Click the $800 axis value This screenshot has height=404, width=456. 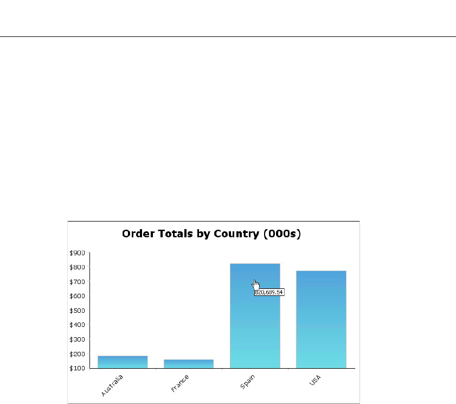click(77, 267)
